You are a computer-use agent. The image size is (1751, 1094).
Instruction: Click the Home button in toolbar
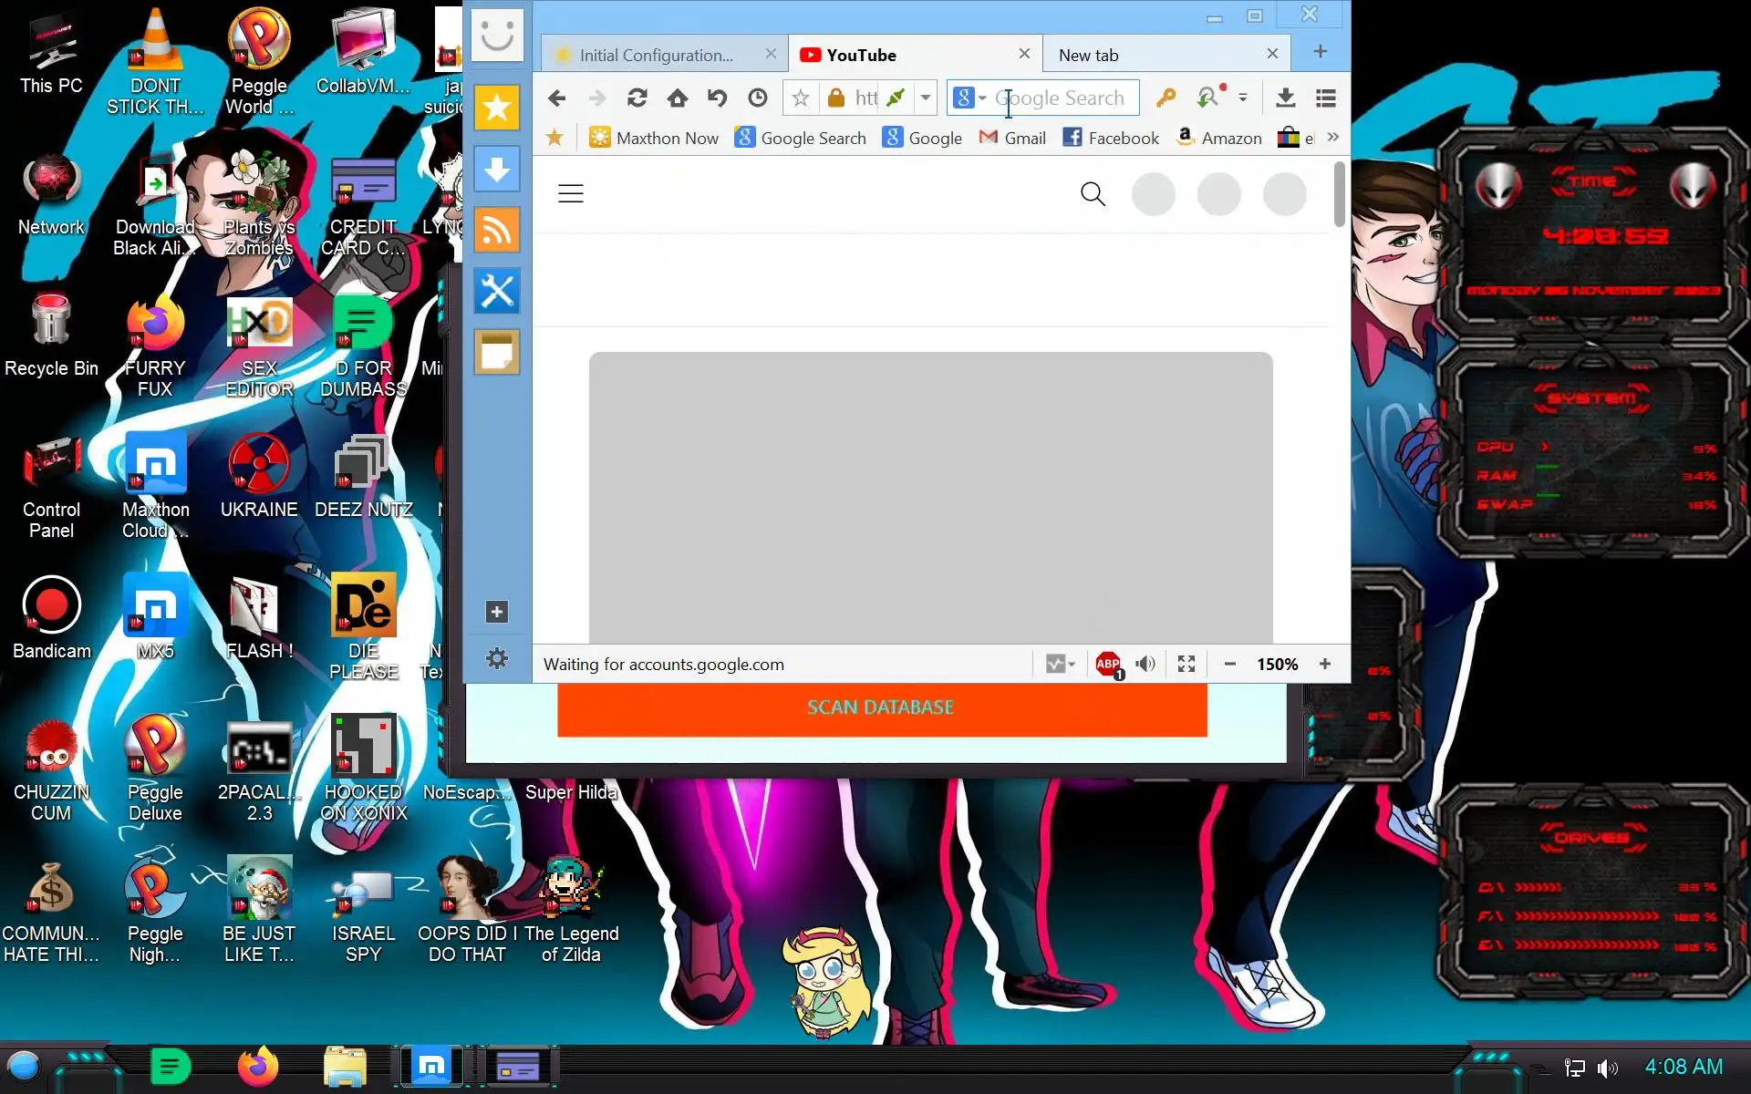point(677,98)
